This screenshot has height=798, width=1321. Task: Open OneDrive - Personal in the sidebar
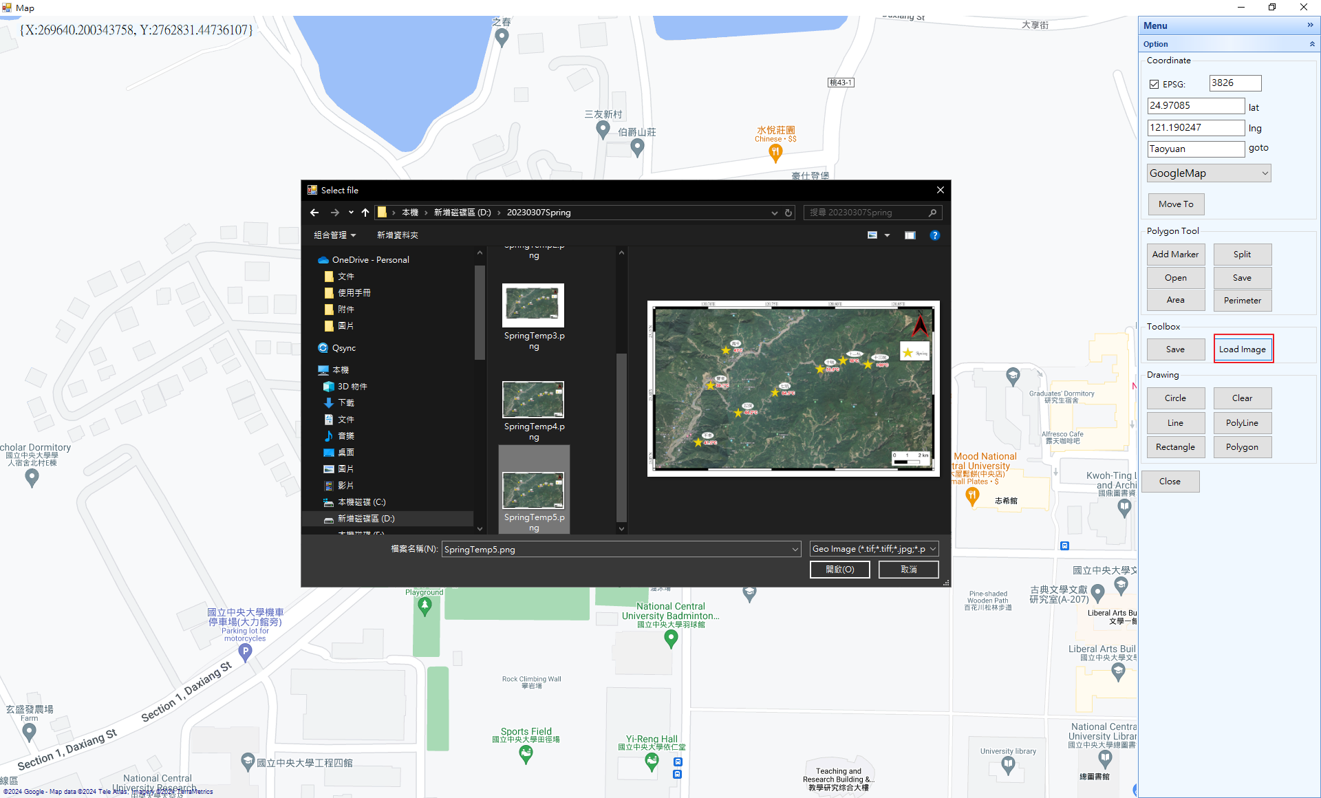tap(370, 259)
